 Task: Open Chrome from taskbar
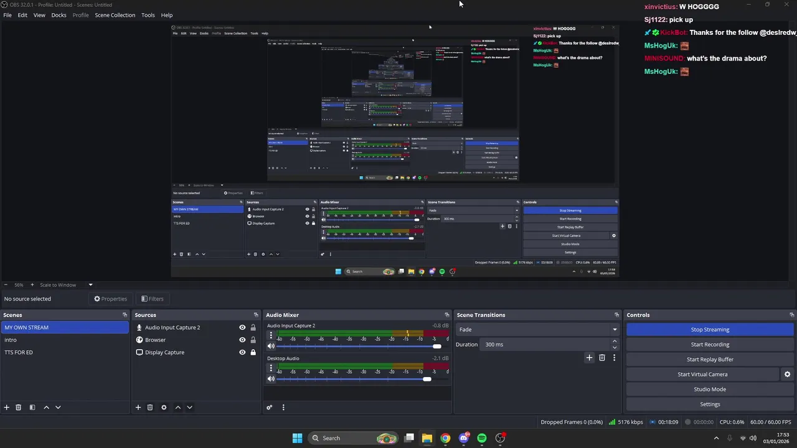tap(445, 438)
